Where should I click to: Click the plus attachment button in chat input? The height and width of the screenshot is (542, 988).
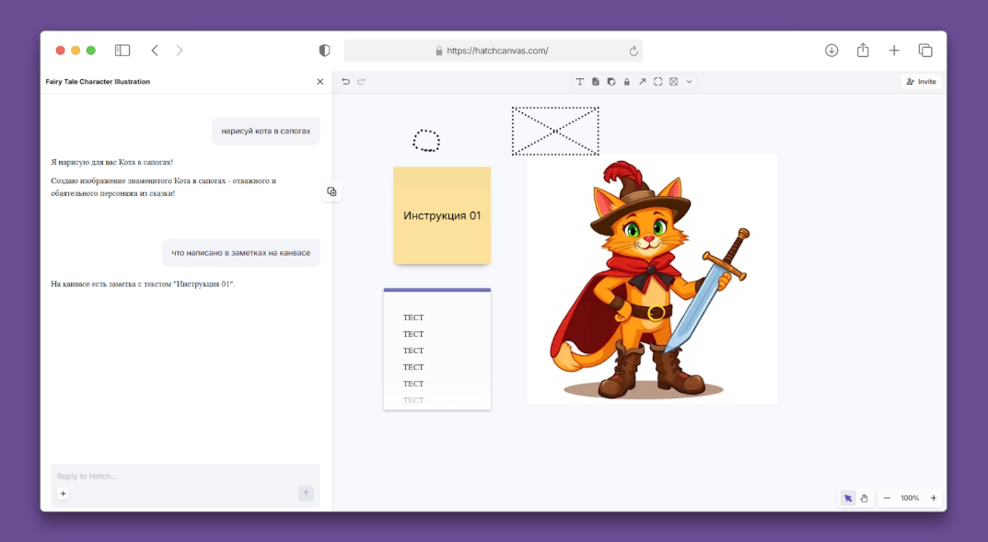tap(63, 493)
